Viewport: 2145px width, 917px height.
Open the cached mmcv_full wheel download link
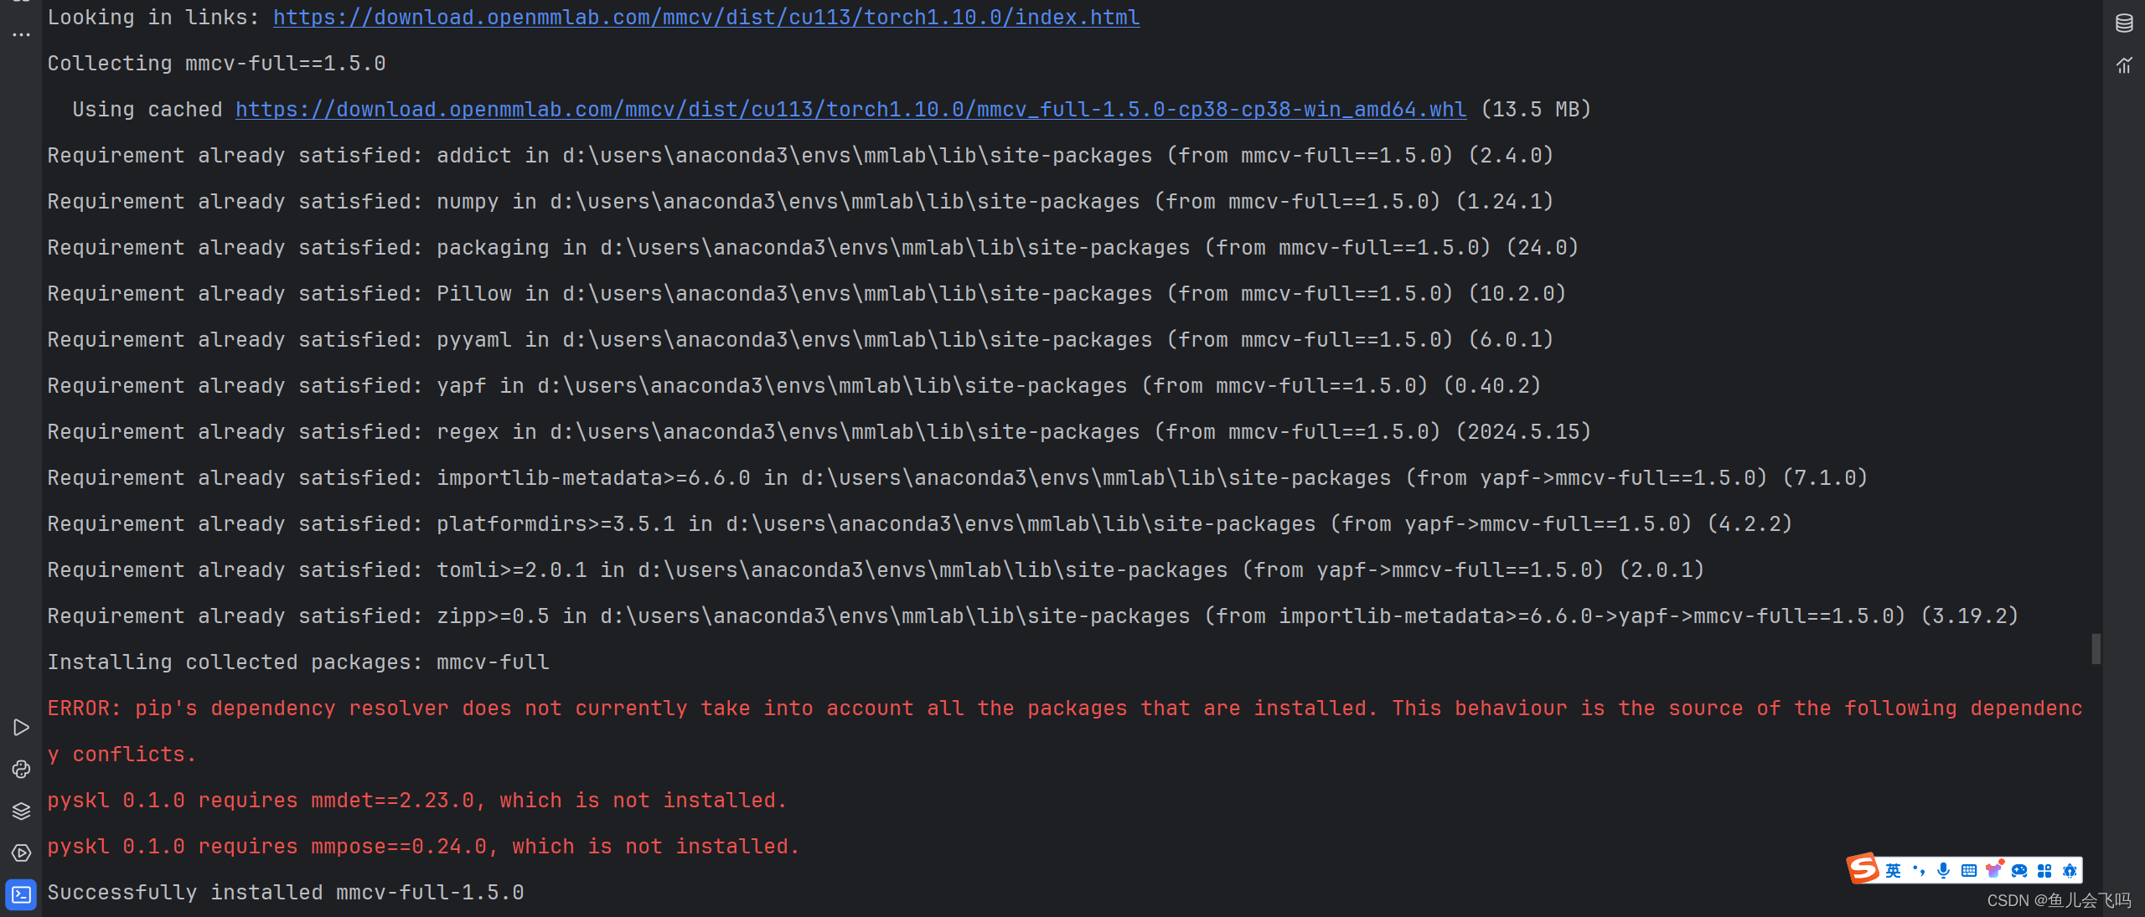(x=850, y=109)
